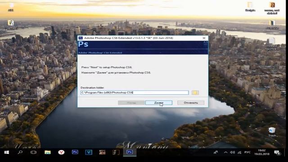Image resolution: width=288 pixels, height=162 pixels.
Task: Click the Далее button in the installer
Action: pyautogui.click(x=159, y=103)
